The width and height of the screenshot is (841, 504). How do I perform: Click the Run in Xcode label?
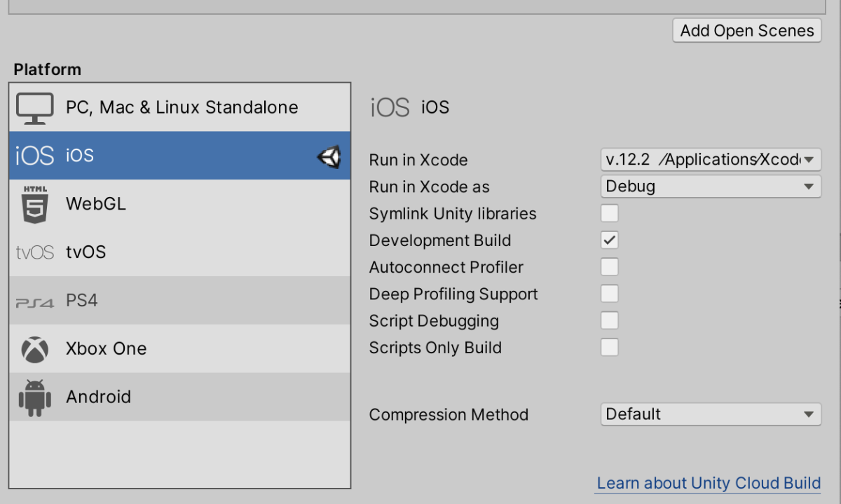(x=418, y=161)
